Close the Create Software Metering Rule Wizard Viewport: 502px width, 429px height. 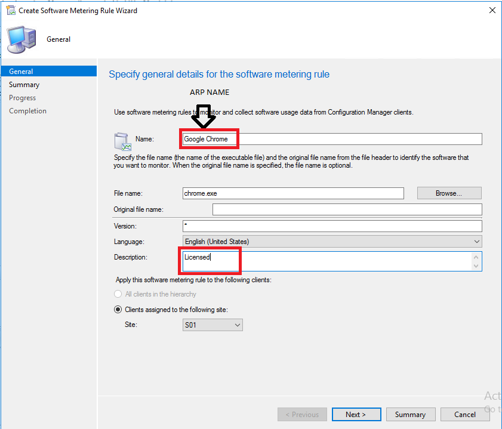(492, 10)
